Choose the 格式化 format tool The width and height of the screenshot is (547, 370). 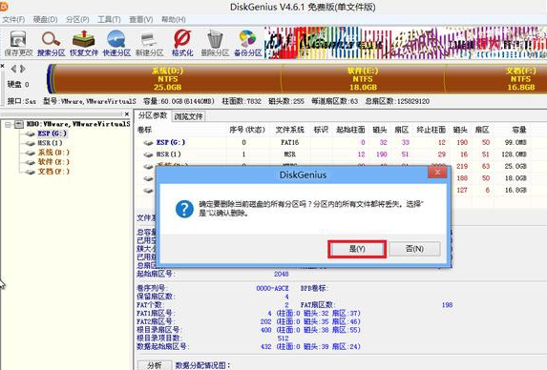point(182,43)
